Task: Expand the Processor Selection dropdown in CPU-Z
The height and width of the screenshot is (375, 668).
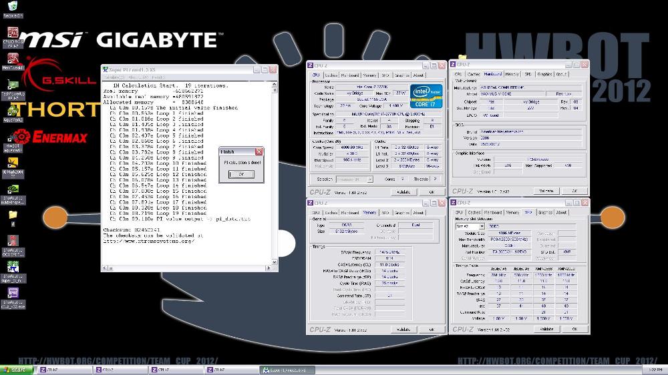Action: click(x=370, y=179)
